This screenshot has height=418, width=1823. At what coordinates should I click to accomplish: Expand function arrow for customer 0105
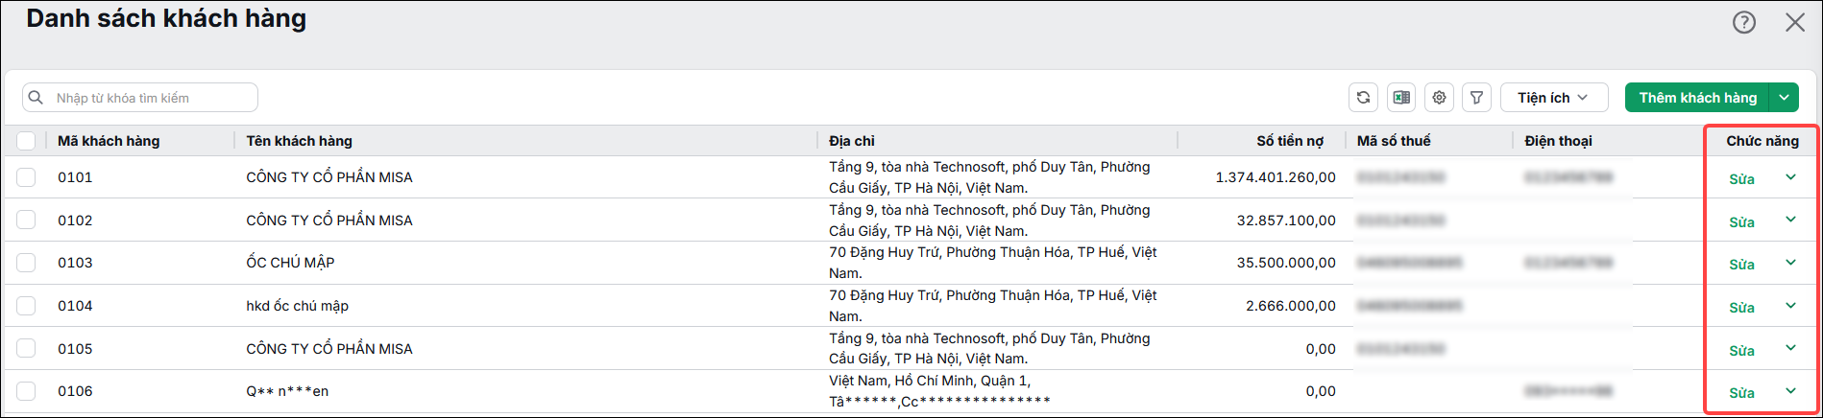click(1790, 348)
